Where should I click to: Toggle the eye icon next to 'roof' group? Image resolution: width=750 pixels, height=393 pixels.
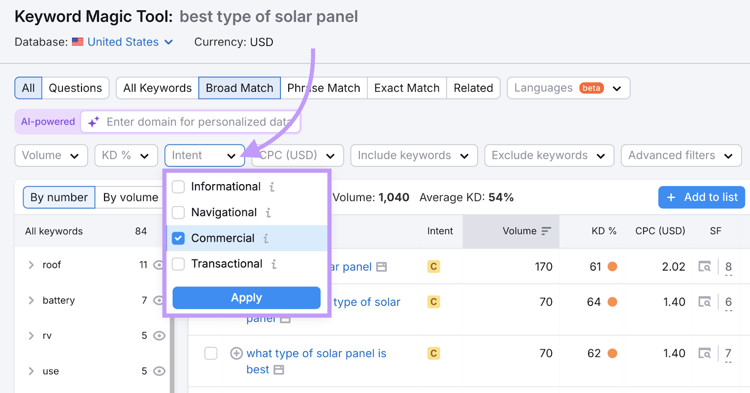point(158,265)
